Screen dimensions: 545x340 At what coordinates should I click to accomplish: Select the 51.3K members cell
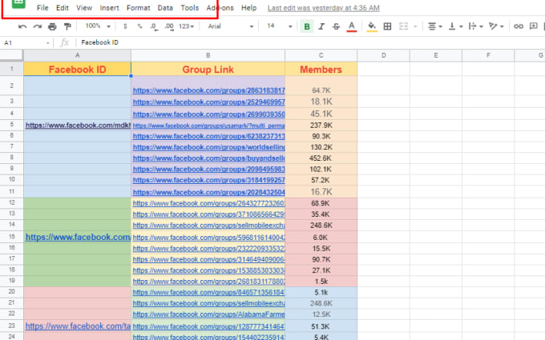pyautogui.click(x=321, y=326)
